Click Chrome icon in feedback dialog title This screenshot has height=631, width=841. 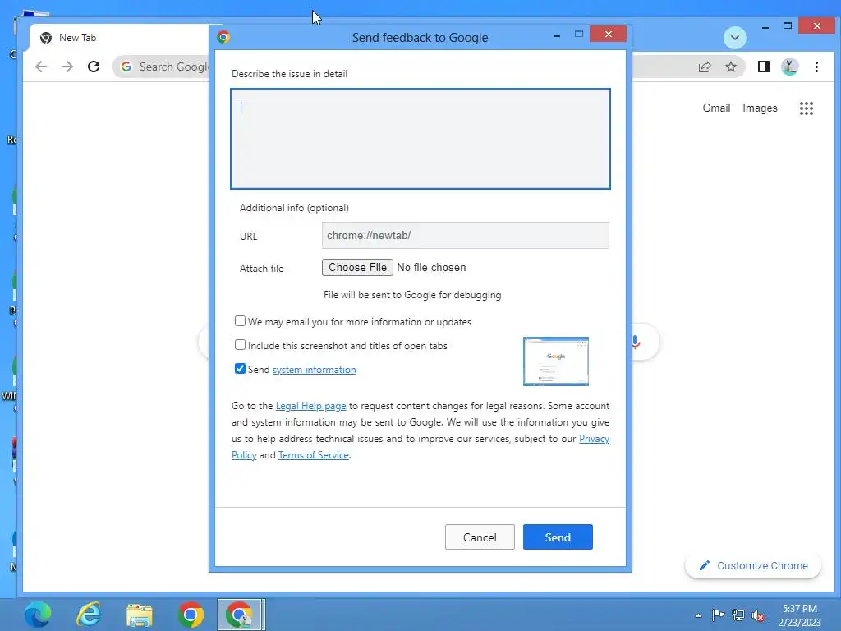tap(223, 37)
